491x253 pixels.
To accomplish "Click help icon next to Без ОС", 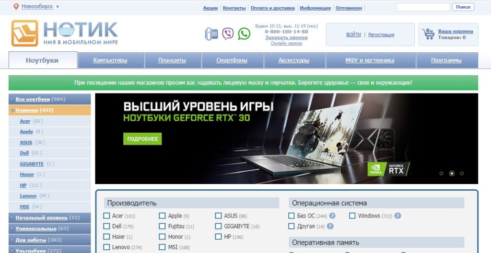I will [x=332, y=216].
